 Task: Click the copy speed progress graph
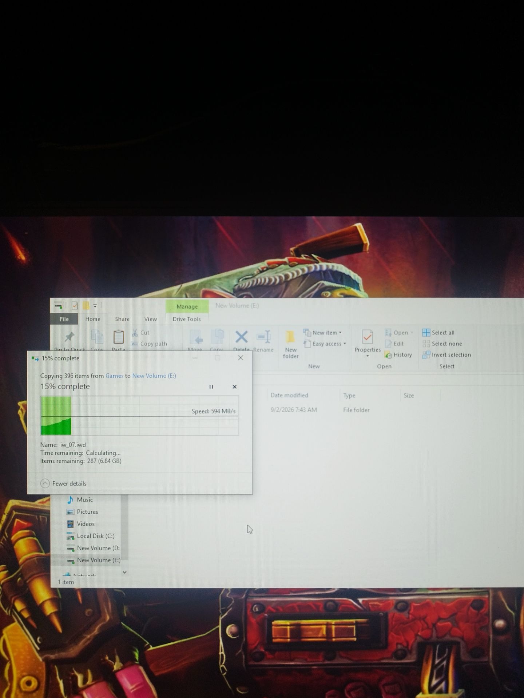point(140,416)
